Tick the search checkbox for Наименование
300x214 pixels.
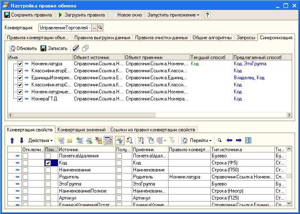tap(48, 170)
